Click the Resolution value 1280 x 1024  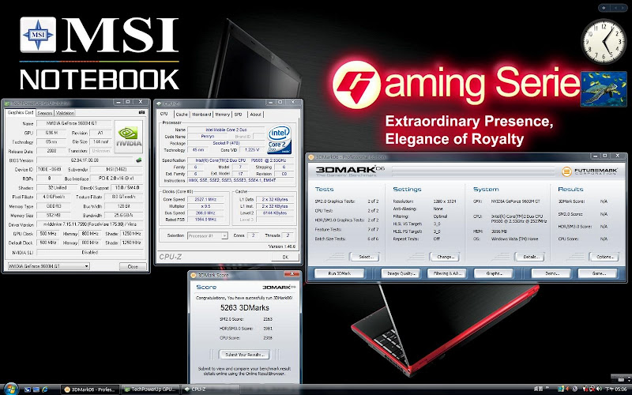(x=445, y=201)
